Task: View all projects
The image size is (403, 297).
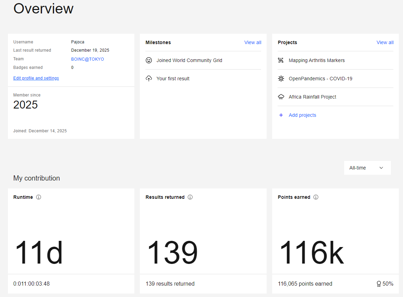Action: [385, 42]
